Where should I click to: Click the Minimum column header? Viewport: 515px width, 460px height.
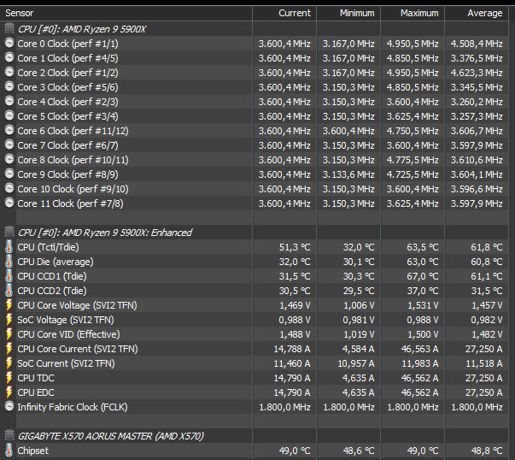[348, 13]
